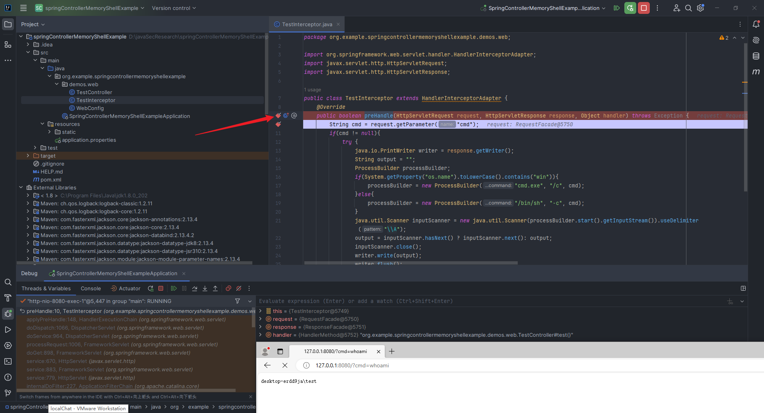Open a new tab in the browser
The width and height of the screenshot is (764, 413).
[392, 351]
